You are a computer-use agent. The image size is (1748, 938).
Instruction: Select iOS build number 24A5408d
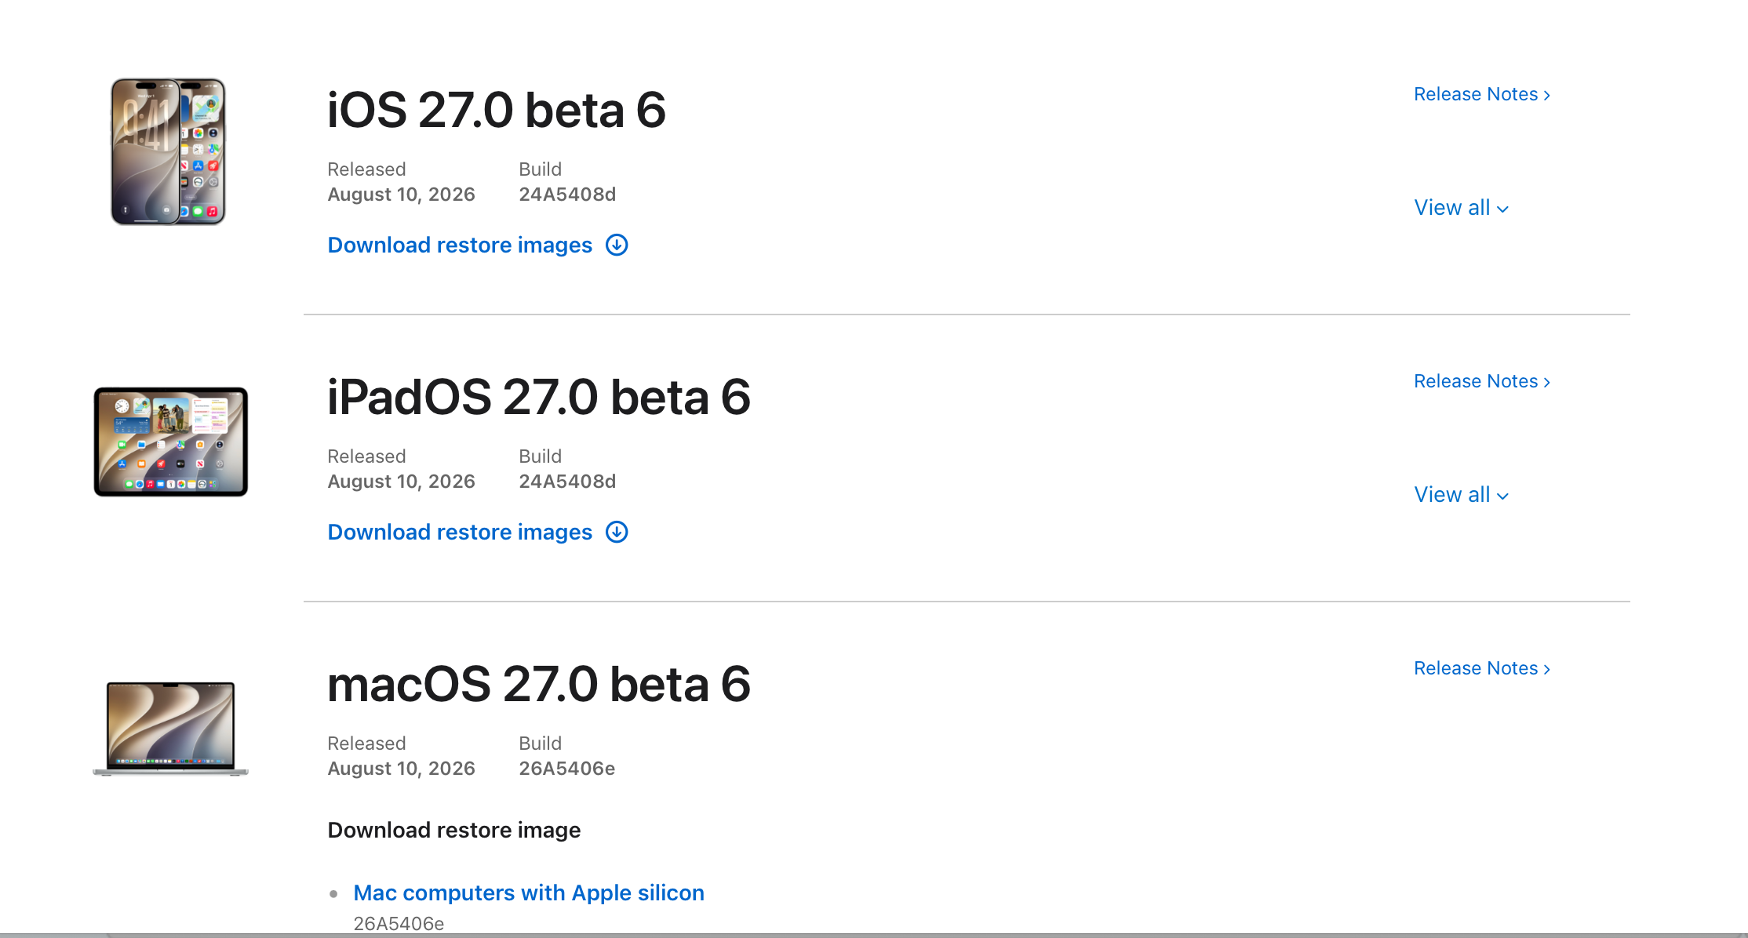point(567,195)
